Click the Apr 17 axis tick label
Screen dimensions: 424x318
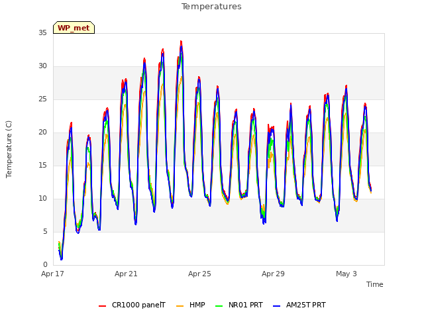click(x=52, y=274)
